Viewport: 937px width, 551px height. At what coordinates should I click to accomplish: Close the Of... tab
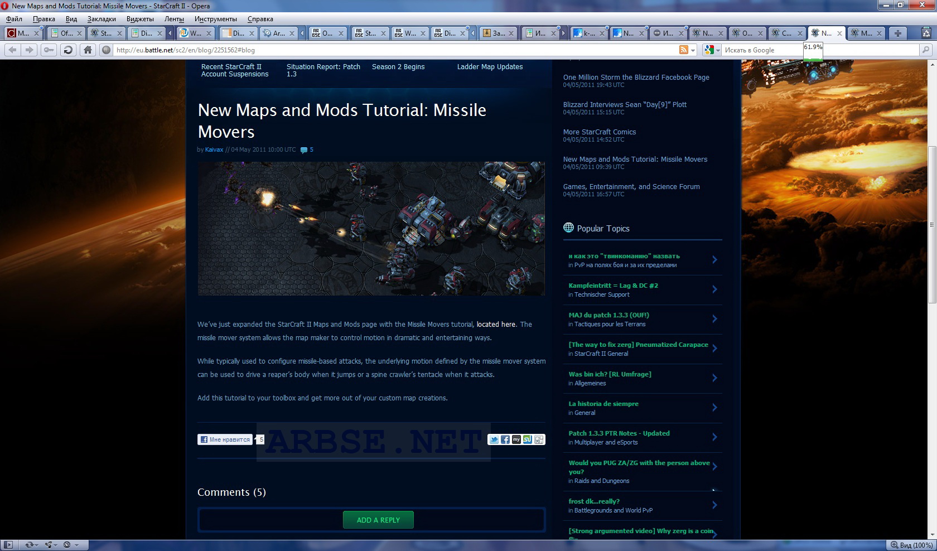(79, 33)
